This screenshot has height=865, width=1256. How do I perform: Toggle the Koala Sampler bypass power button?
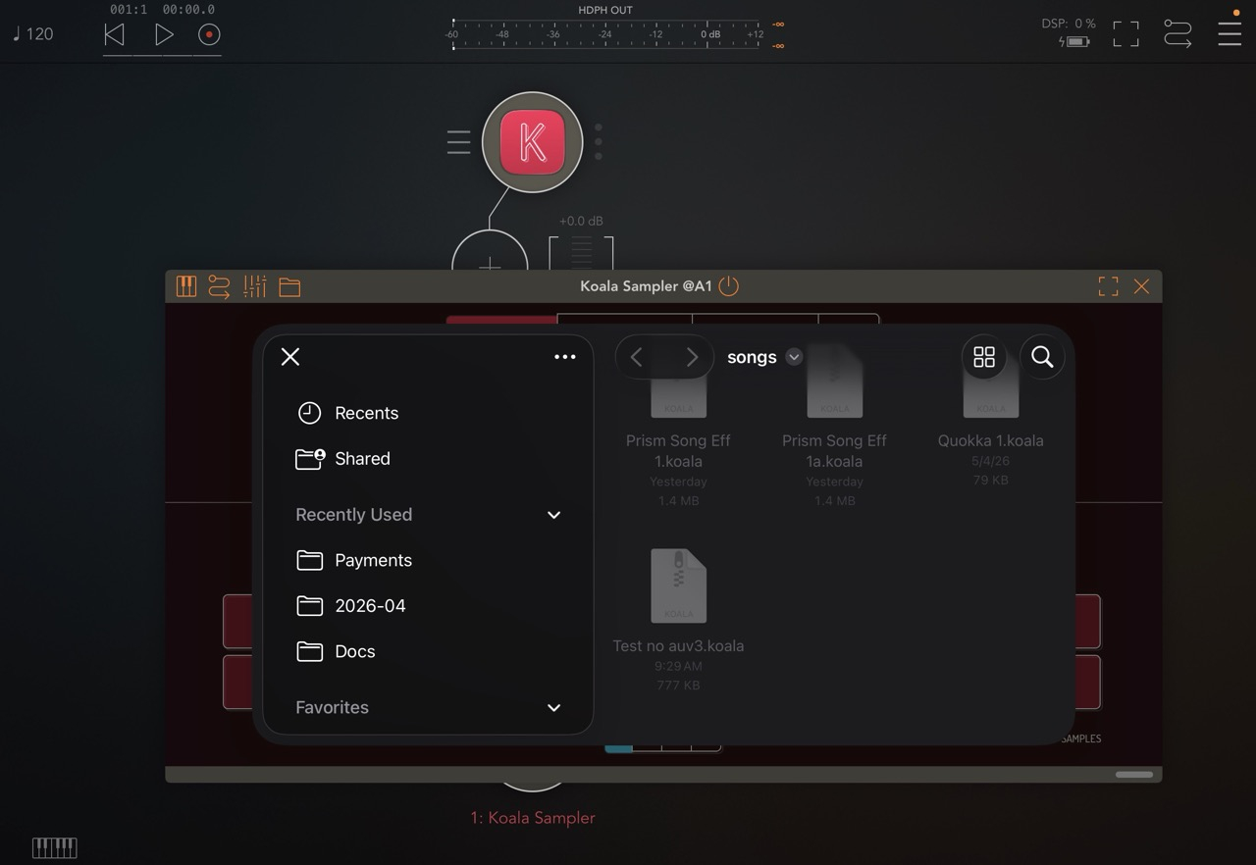click(728, 286)
